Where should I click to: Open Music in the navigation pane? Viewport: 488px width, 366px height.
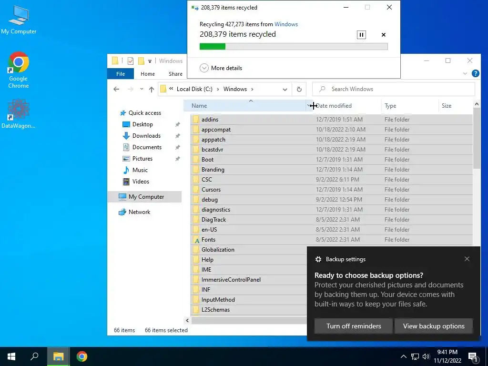140,170
